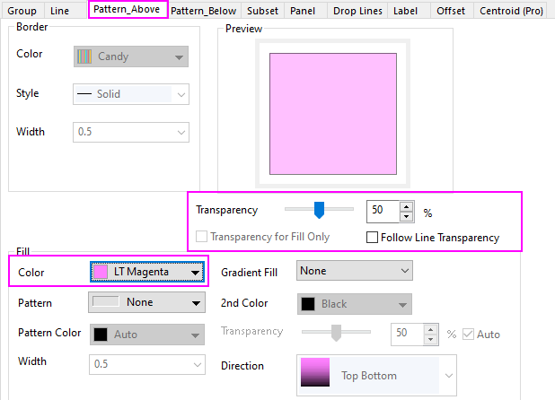Image resolution: width=555 pixels, height=400 pixels.
Task: Click the black 2nd Color swatch
Action: pos(309,304)
